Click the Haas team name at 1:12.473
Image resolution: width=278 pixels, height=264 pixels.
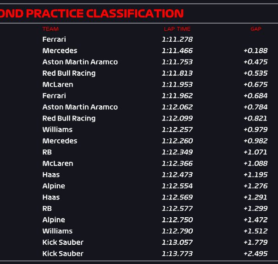pos(51,175)
